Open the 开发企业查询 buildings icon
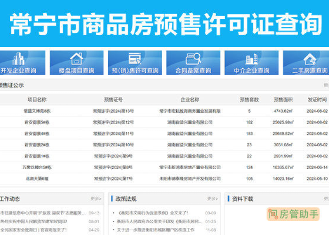This screenshot has width=329, height=235. point(19,59)
